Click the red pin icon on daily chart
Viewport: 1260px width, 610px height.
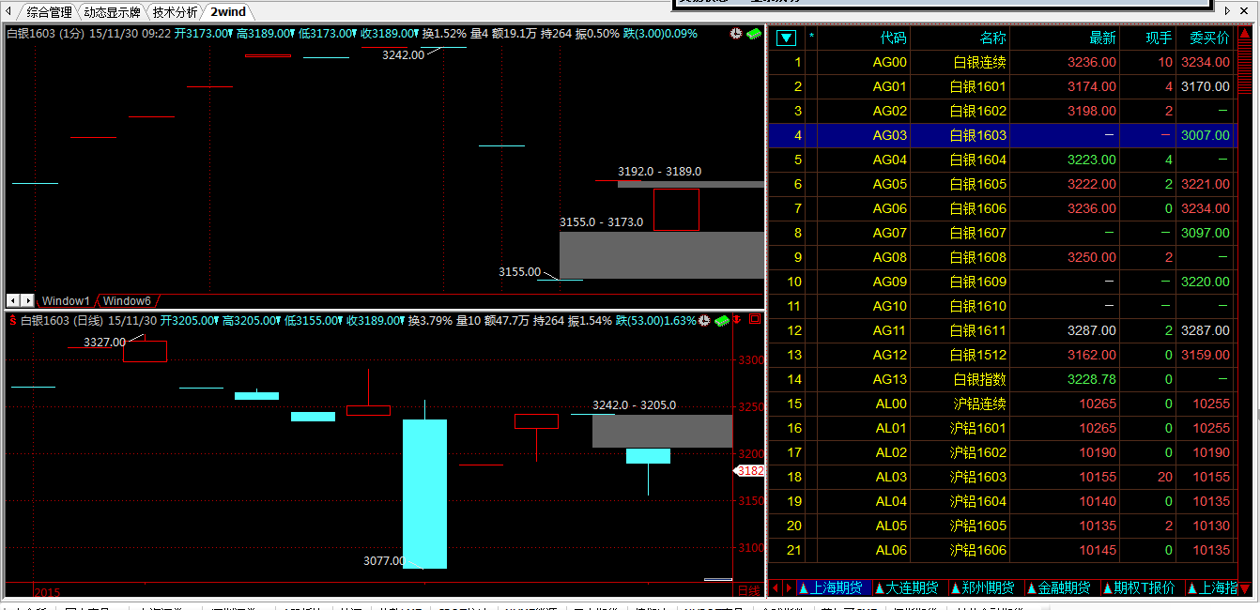pos(738,320)
